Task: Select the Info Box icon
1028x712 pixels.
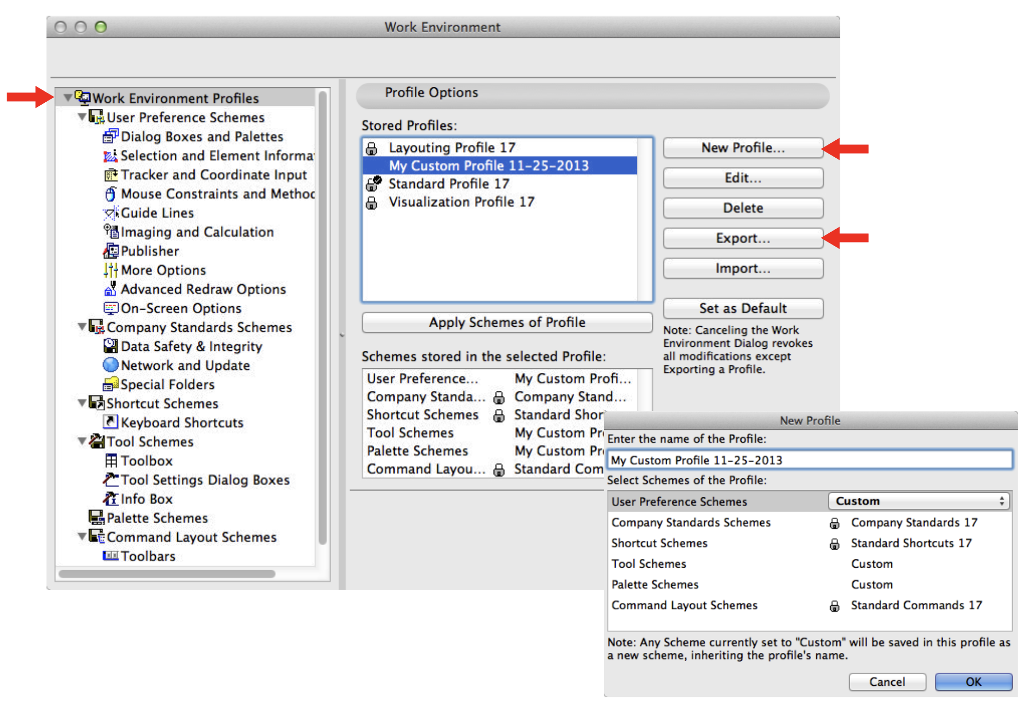Action: (111, 498)
